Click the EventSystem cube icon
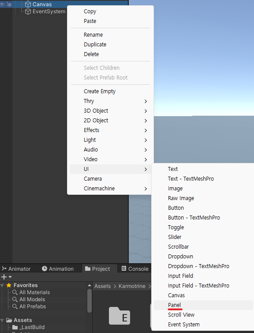The image size is (254, 333). pyautogui.click(x=28, y=11)
